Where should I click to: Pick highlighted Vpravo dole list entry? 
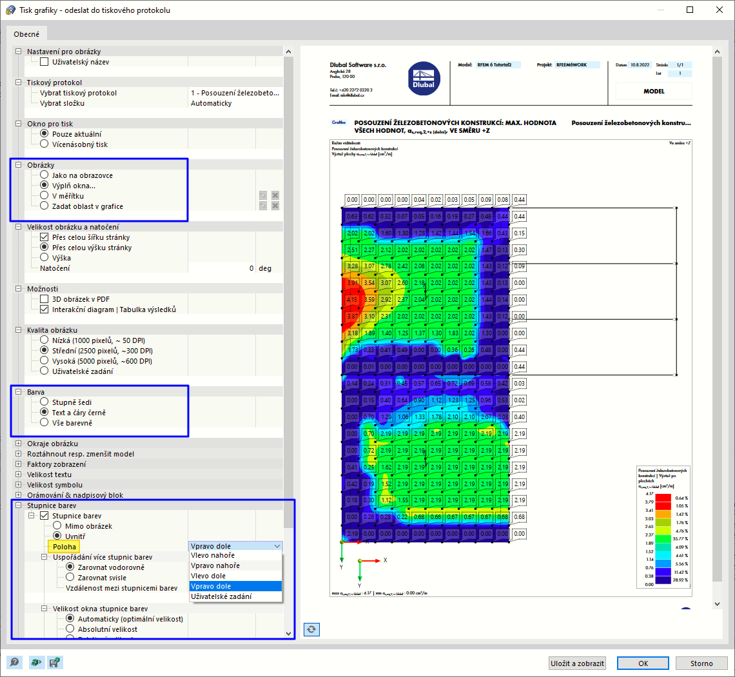236,586
